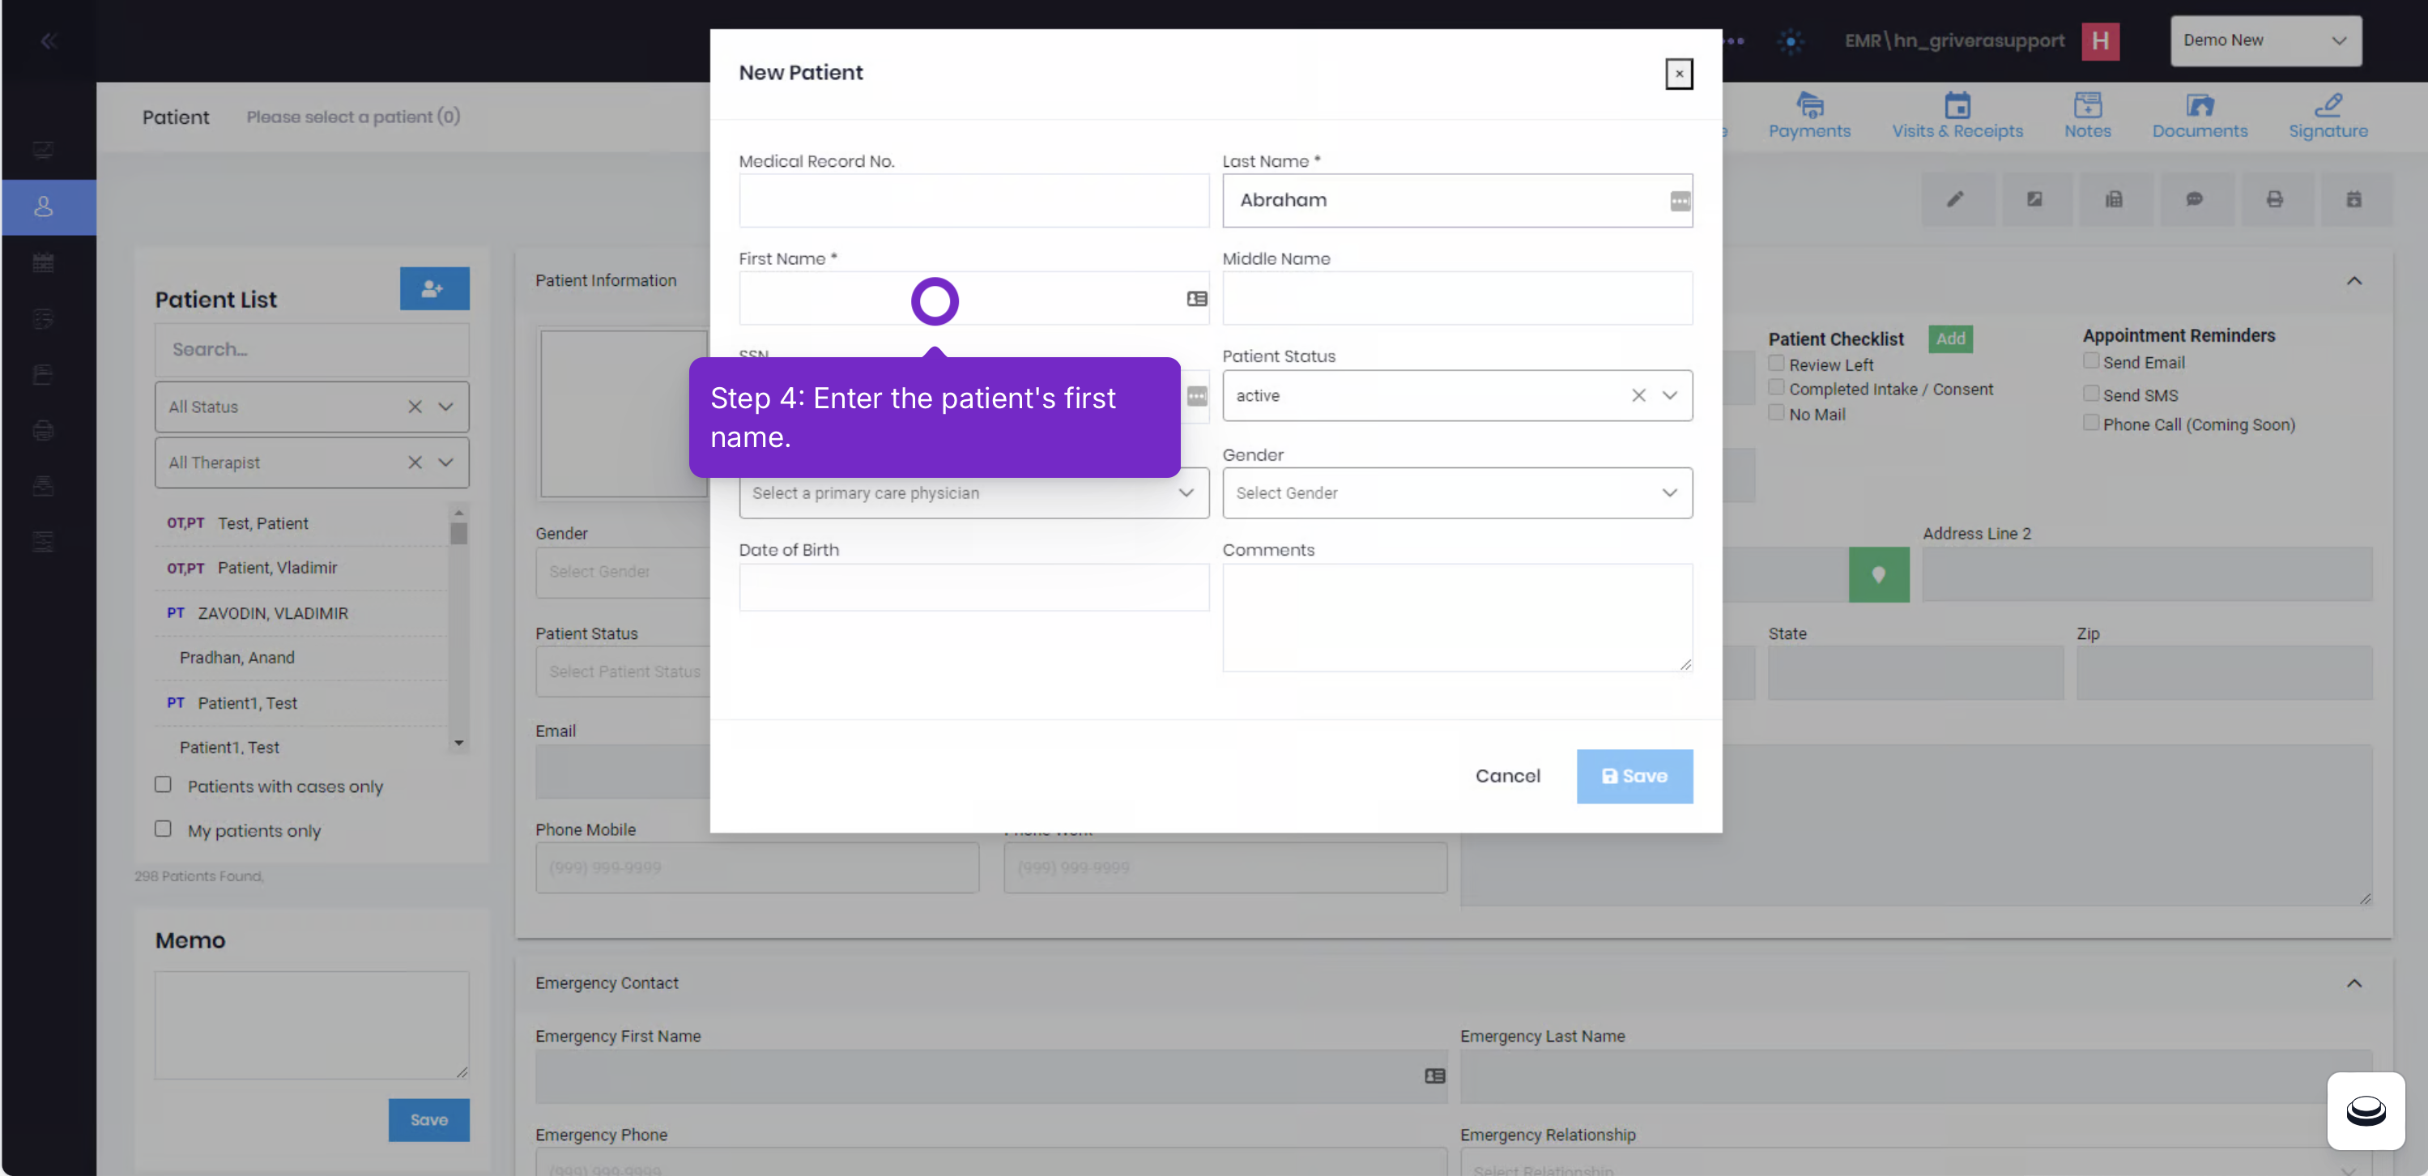
Task: Check the Send Email reminder box
Action: (2089, 361)
